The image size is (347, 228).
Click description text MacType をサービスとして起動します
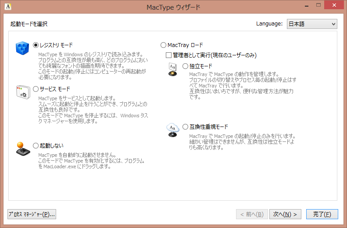[93, 110]
